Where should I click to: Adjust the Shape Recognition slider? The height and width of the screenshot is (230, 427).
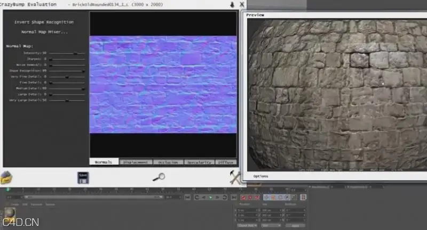pyautogui.click(x=67, y=71)
